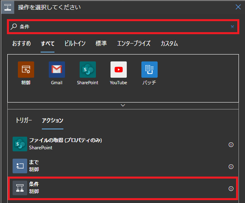This screenshot has height=203, width=245.
Task: Select ファイルの取得 (プロパティのみ) action
Action: click(x=123, y=144)
